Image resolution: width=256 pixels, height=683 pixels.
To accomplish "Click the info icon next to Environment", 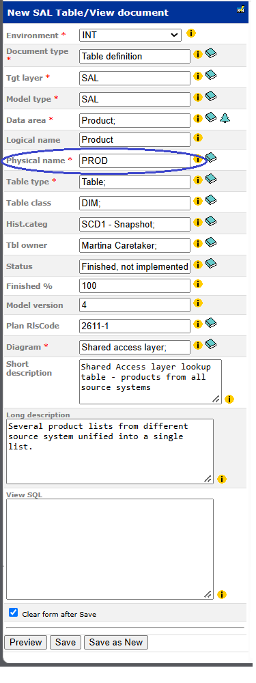I will 190,33.
